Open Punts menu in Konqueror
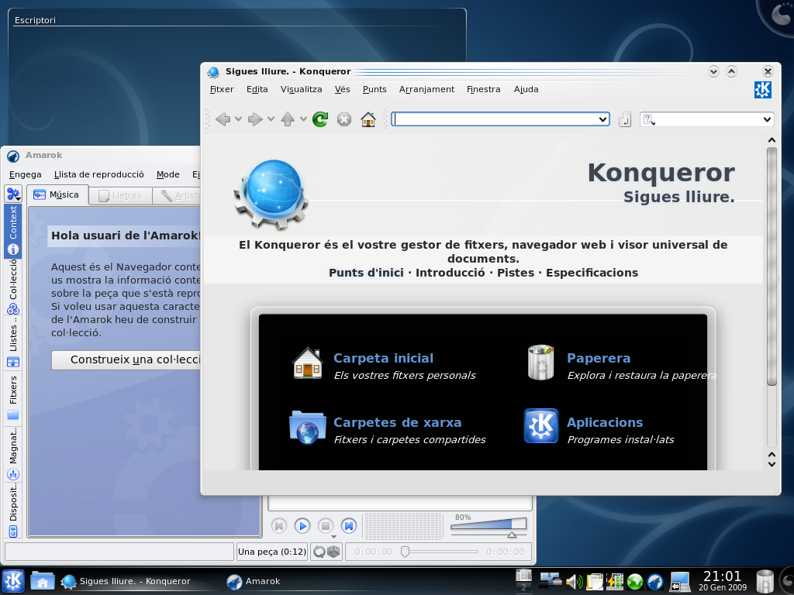The image size is (794, 595). coord(375,90)
